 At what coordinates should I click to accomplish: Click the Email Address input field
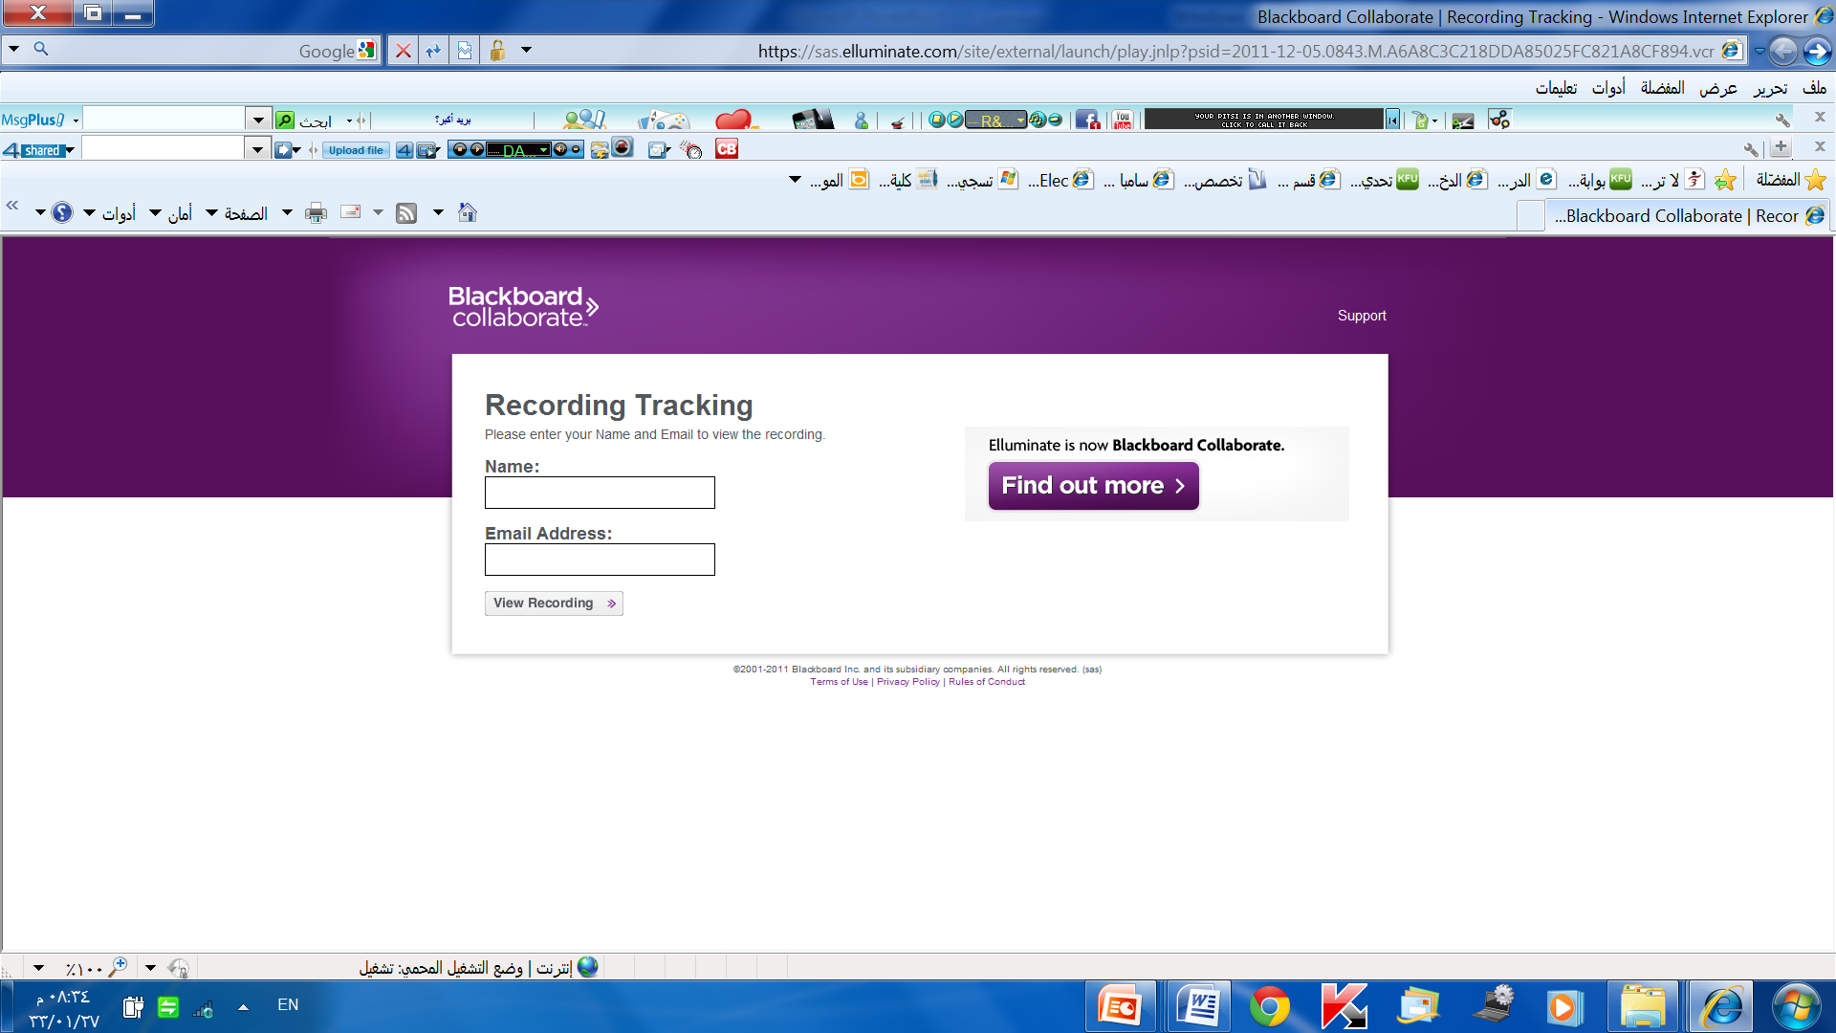pyautogui.click(x=600, y=560)
